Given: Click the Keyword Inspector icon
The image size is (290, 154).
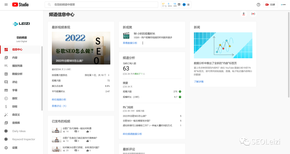Looking at the screenshot, I should tap(6, 139).
